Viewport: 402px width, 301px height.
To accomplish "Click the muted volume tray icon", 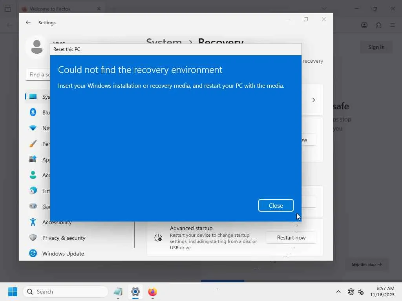I will 361,292.
